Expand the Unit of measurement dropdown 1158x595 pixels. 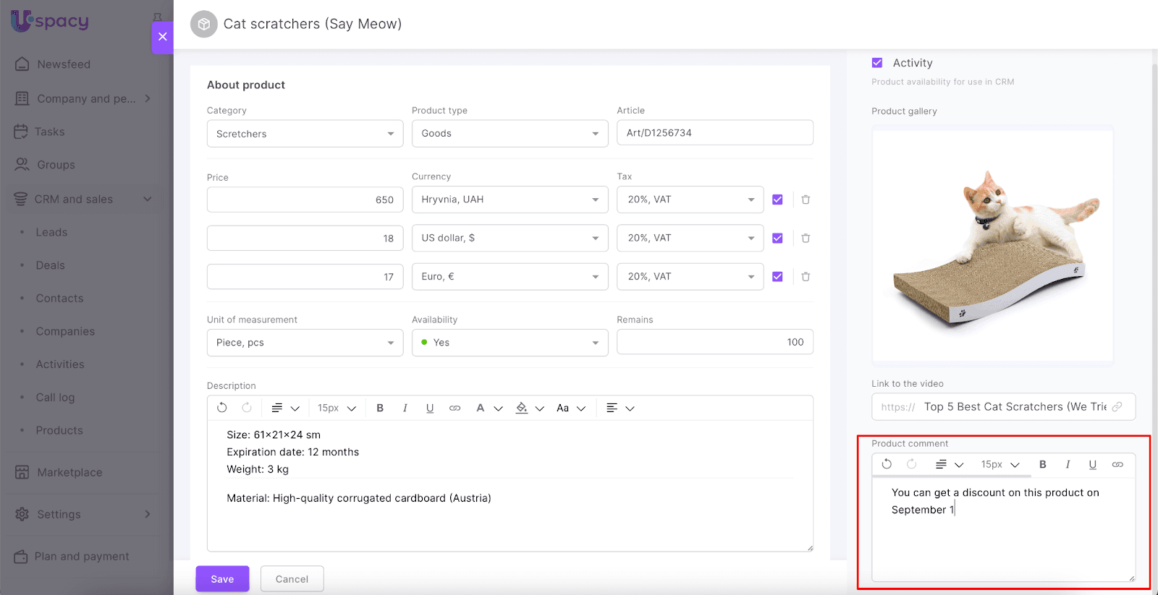click(x=305, y=343)
